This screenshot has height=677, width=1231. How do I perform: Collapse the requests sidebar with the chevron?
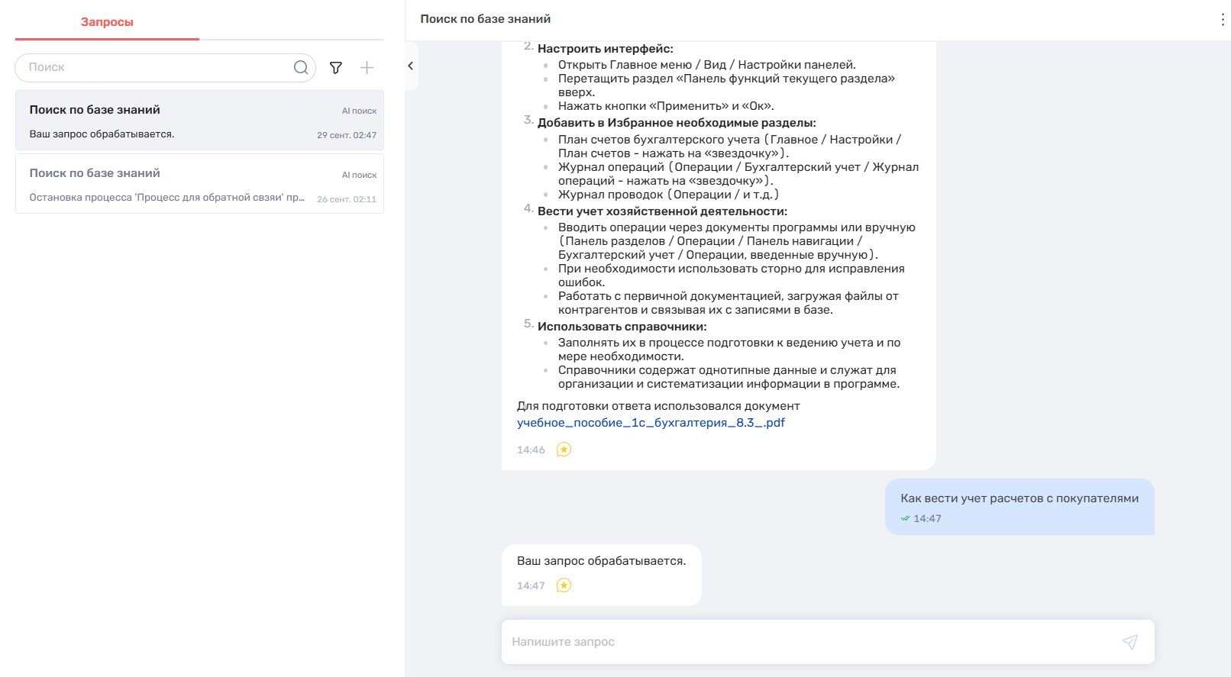pos(411,66)
